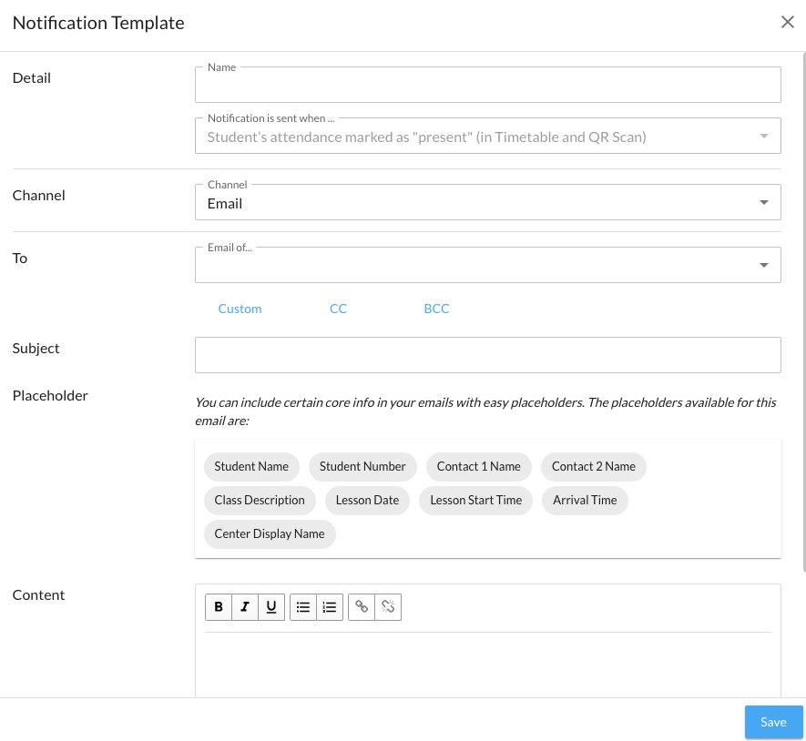Image resolution: width=806 pixels, height=741 pixels.
Task: Insert a bulleted list
Action: tap(303, 607)
